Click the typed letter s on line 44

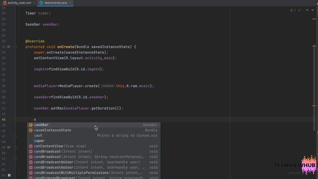tap(35, 119)
